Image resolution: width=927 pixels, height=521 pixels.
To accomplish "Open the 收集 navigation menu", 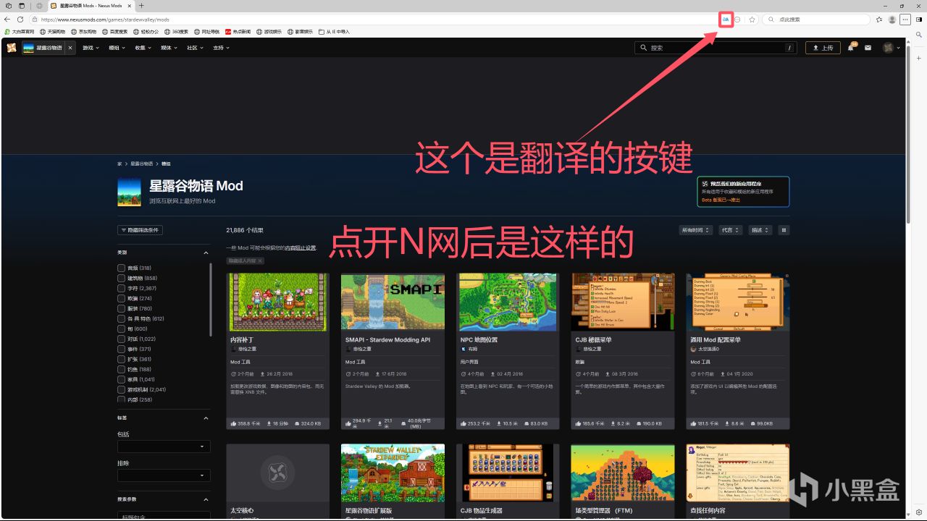I will [143, 48].
